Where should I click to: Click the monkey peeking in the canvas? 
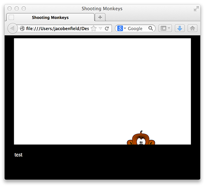[x=141, y=138]
